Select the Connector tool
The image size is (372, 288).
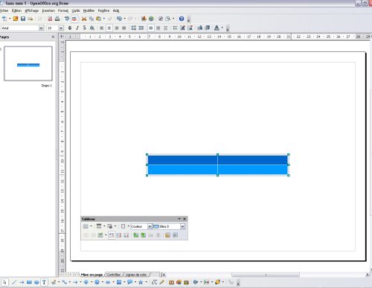click(x=64, y=282)
